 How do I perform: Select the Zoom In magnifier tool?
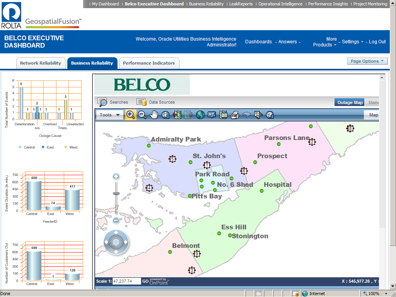pos(131,115)
